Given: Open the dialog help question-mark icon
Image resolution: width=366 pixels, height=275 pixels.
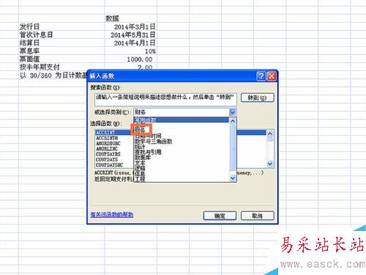Looking at the screenshot, I should [261, 76].
